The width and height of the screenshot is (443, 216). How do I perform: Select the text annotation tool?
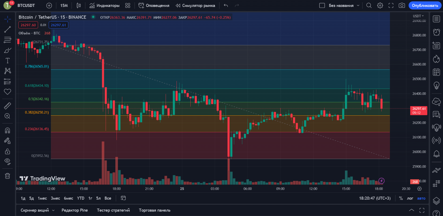7,61
